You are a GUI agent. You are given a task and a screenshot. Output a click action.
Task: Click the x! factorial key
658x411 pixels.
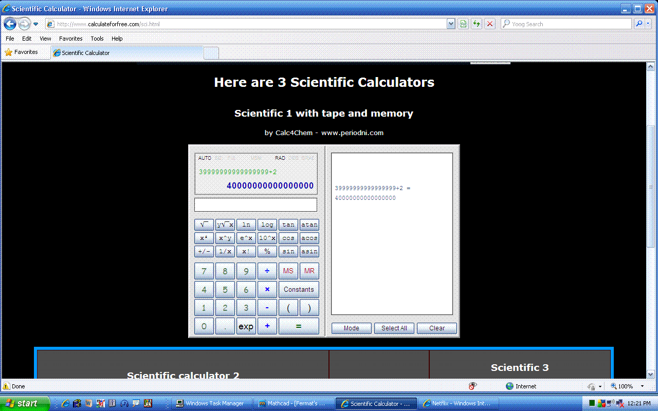point(246,251)
